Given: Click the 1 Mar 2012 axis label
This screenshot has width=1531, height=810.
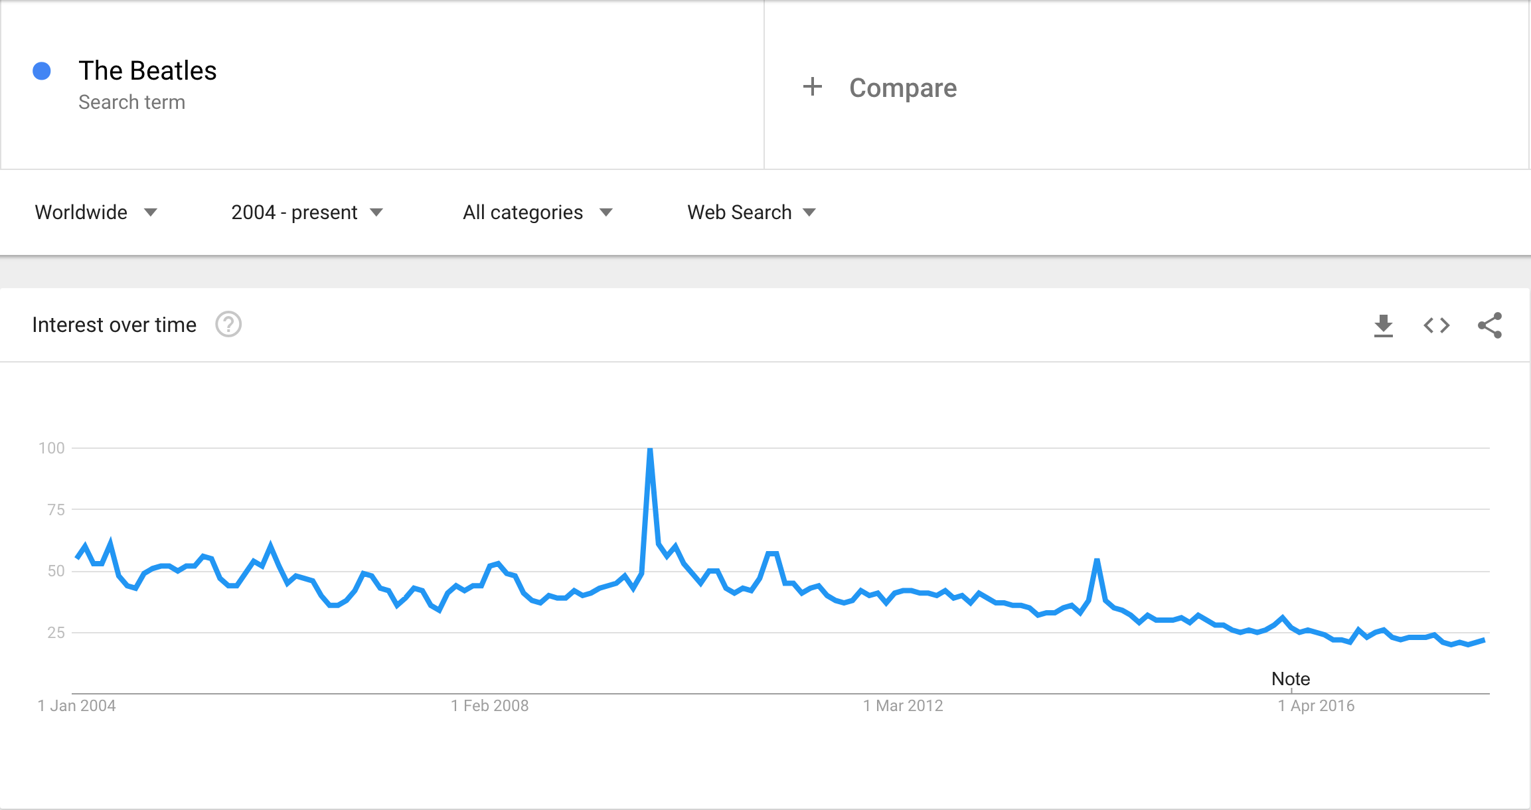Looking at the screenshot, I should [x=903, y=706].
